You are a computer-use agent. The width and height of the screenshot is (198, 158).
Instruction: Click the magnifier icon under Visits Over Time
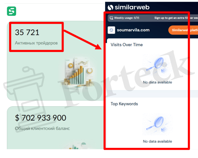157,66
